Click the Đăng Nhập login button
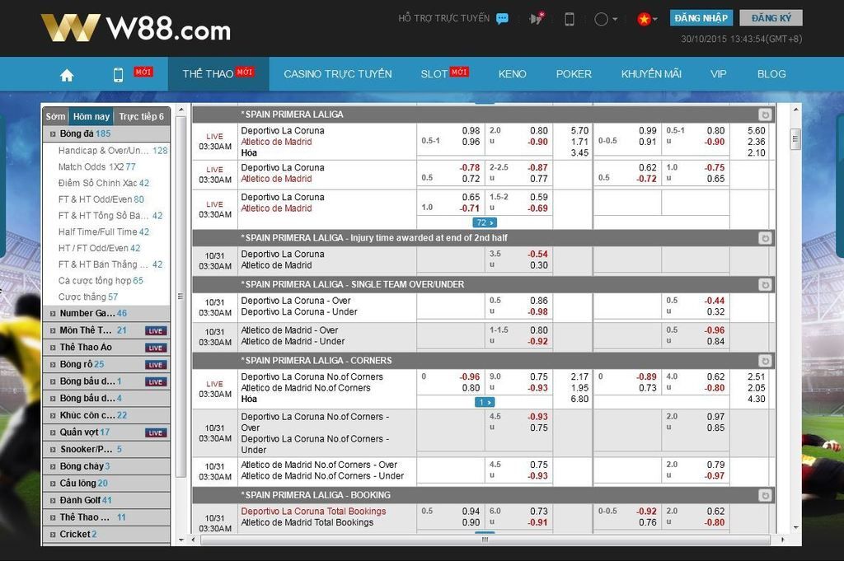844x561 pixels. coord(701,18)
